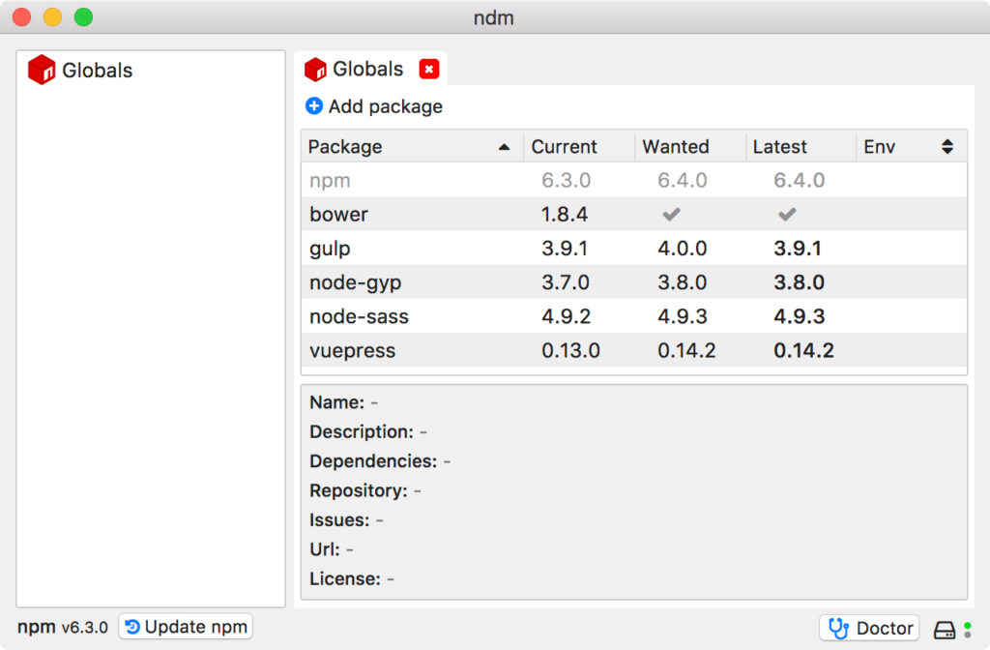Click the gray status dot bottom right
990x650 pixels.
tap(968, 635)
